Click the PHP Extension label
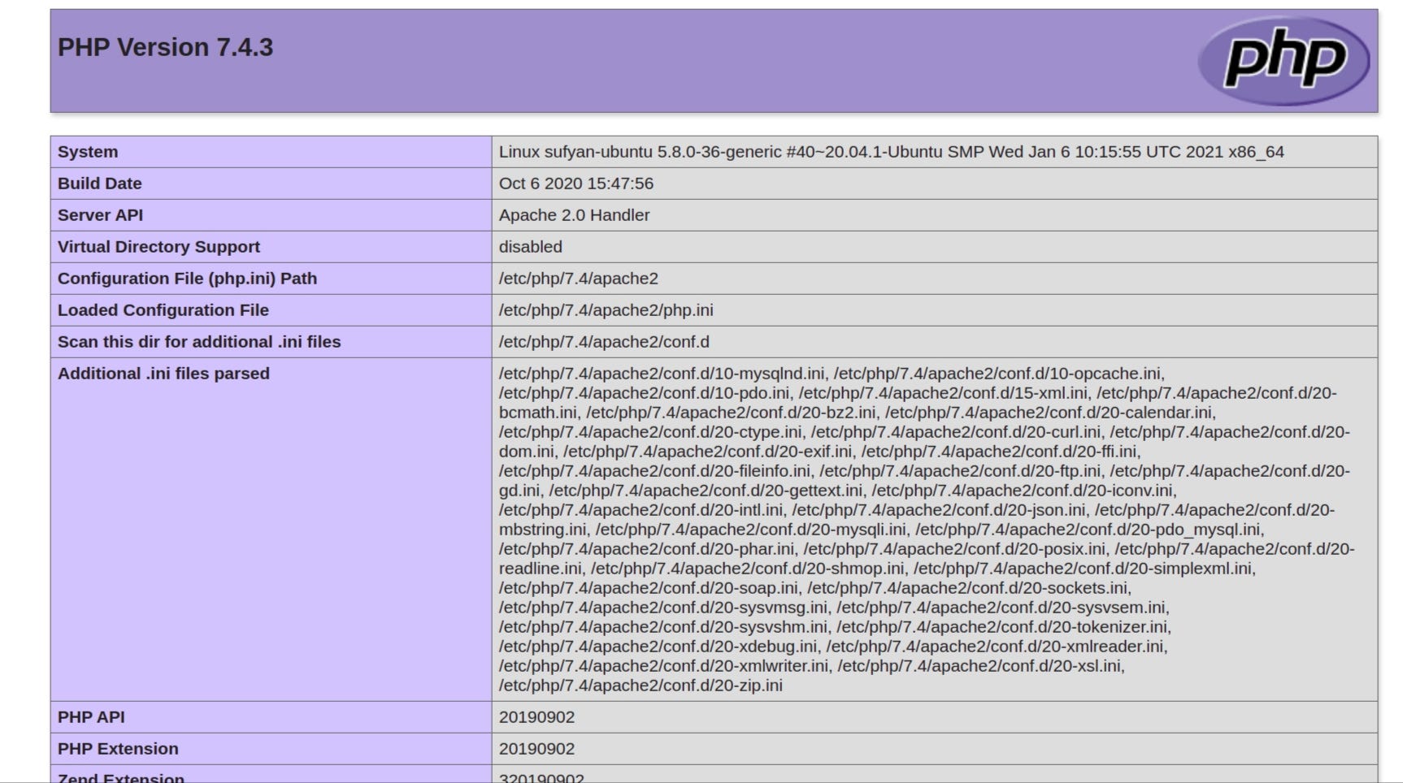Image resolution: width=1403 pixels, height=783 pixels. [118, 749]
